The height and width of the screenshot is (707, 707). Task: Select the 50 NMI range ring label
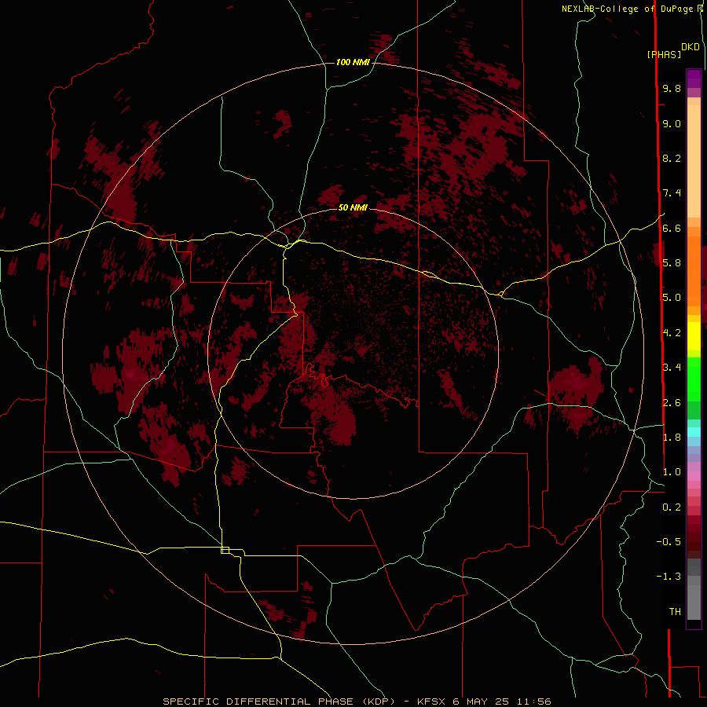(x=353, y=207)
